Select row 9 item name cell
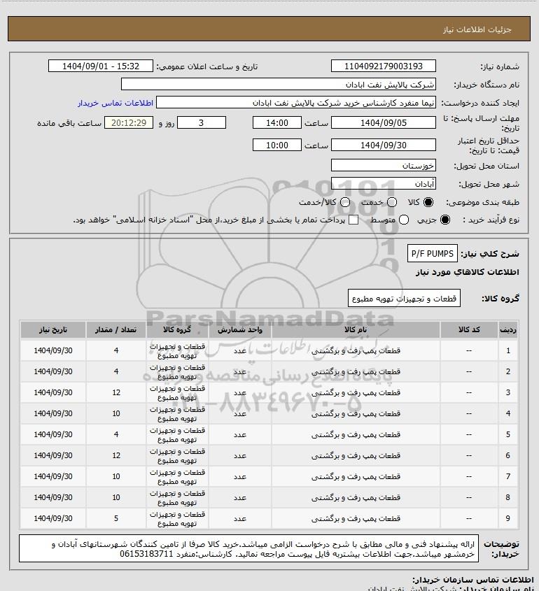The height and width of the screenshot is (591, 539). point(356,519)
